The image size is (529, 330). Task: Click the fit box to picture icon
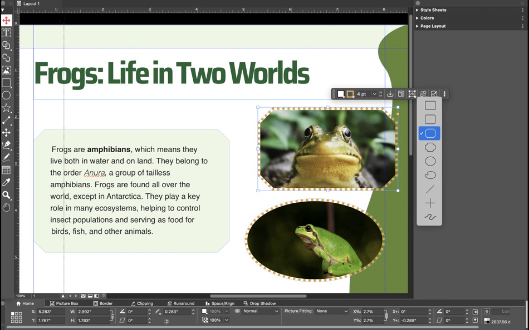pos(412,94)
